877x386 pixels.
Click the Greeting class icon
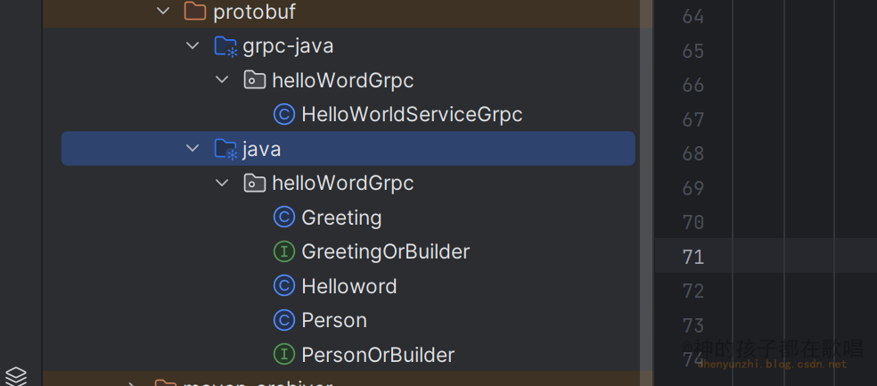pyautogui.click(x=284, y=218)
